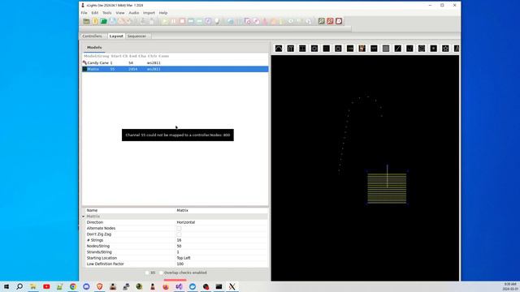Image resolution: width=520 pixels, height=292 pixels.
Task: Open the Tools menu
Action: click(106, 13)
